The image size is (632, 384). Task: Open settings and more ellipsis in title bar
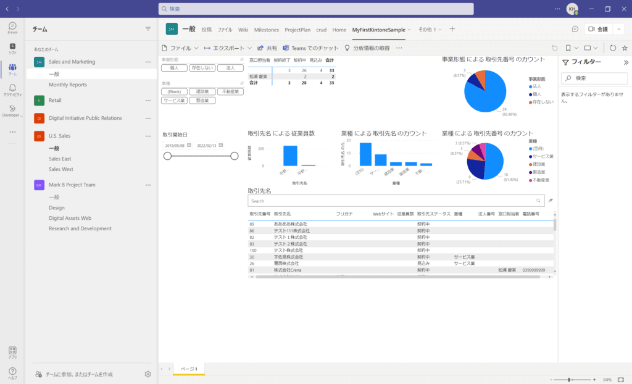pos(557,9)
